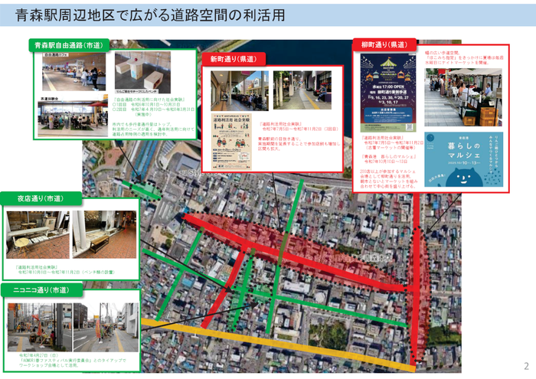Select the red 新町通り(県道) label
Viewport: 536px width, 379px height.
click(234, 59)
